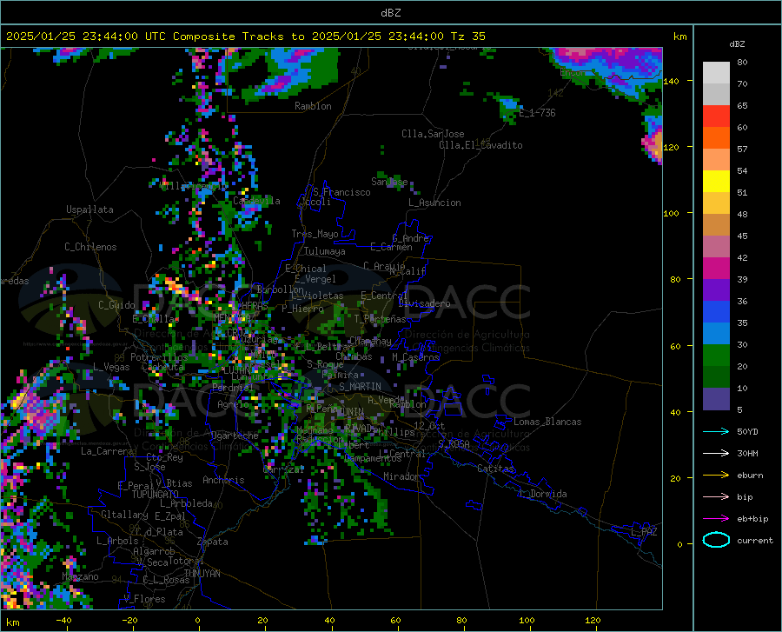Click the L_Asuncion place label

(434, 203)
